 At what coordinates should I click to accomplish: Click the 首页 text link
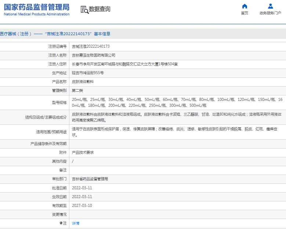coord(245,13)
